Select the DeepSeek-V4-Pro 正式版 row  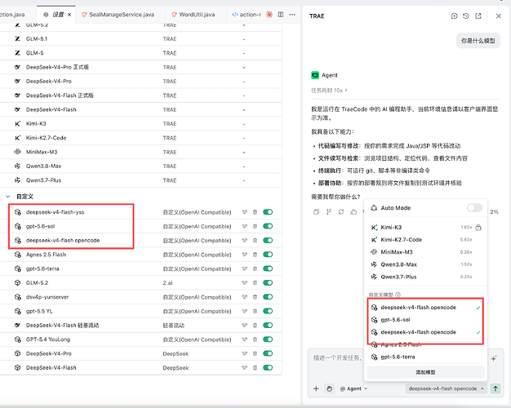point(140,67)
